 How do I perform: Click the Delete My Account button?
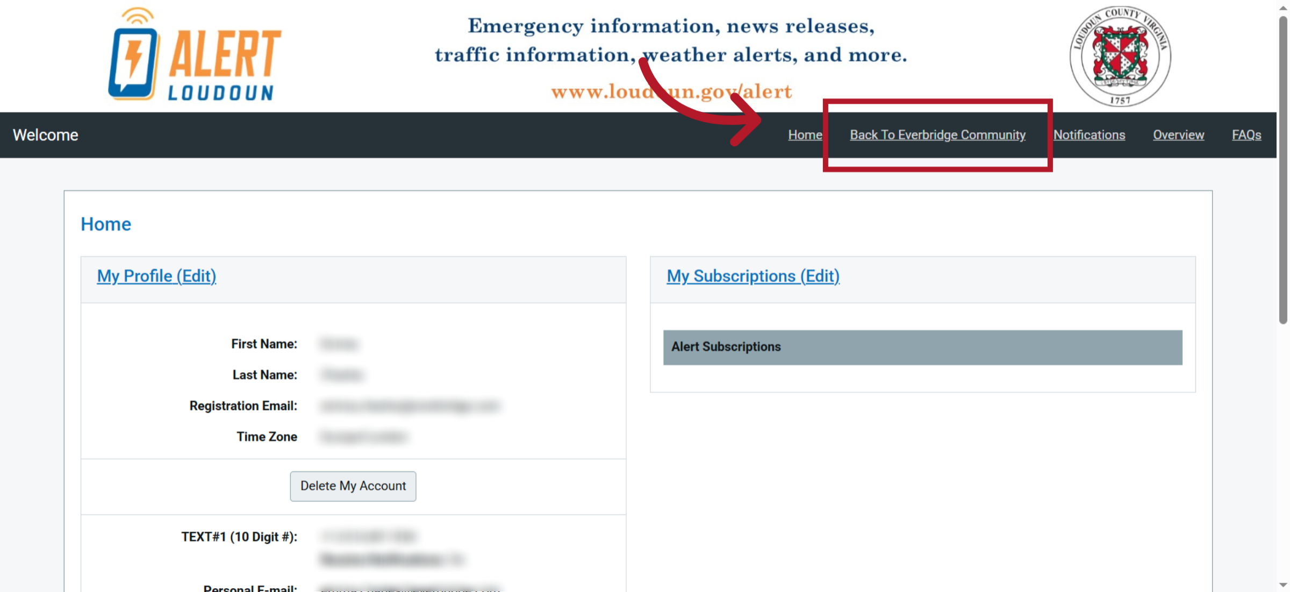(x=353, y=486)
